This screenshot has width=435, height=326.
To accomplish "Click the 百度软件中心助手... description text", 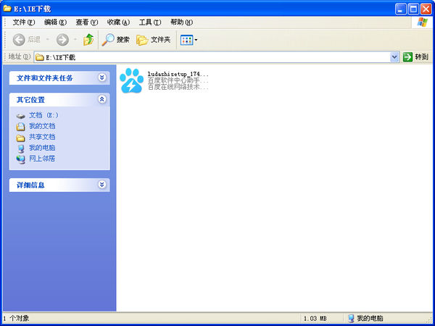I will click(x=178, y=80).
